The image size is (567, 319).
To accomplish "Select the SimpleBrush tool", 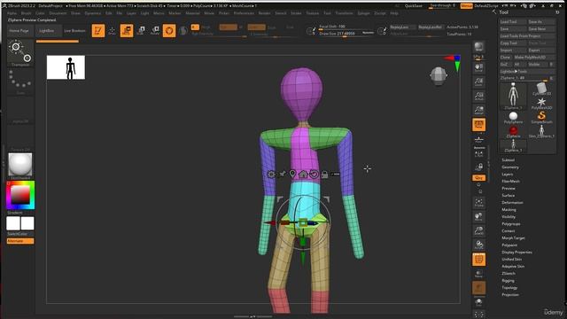I will click(x=541, y=117).
